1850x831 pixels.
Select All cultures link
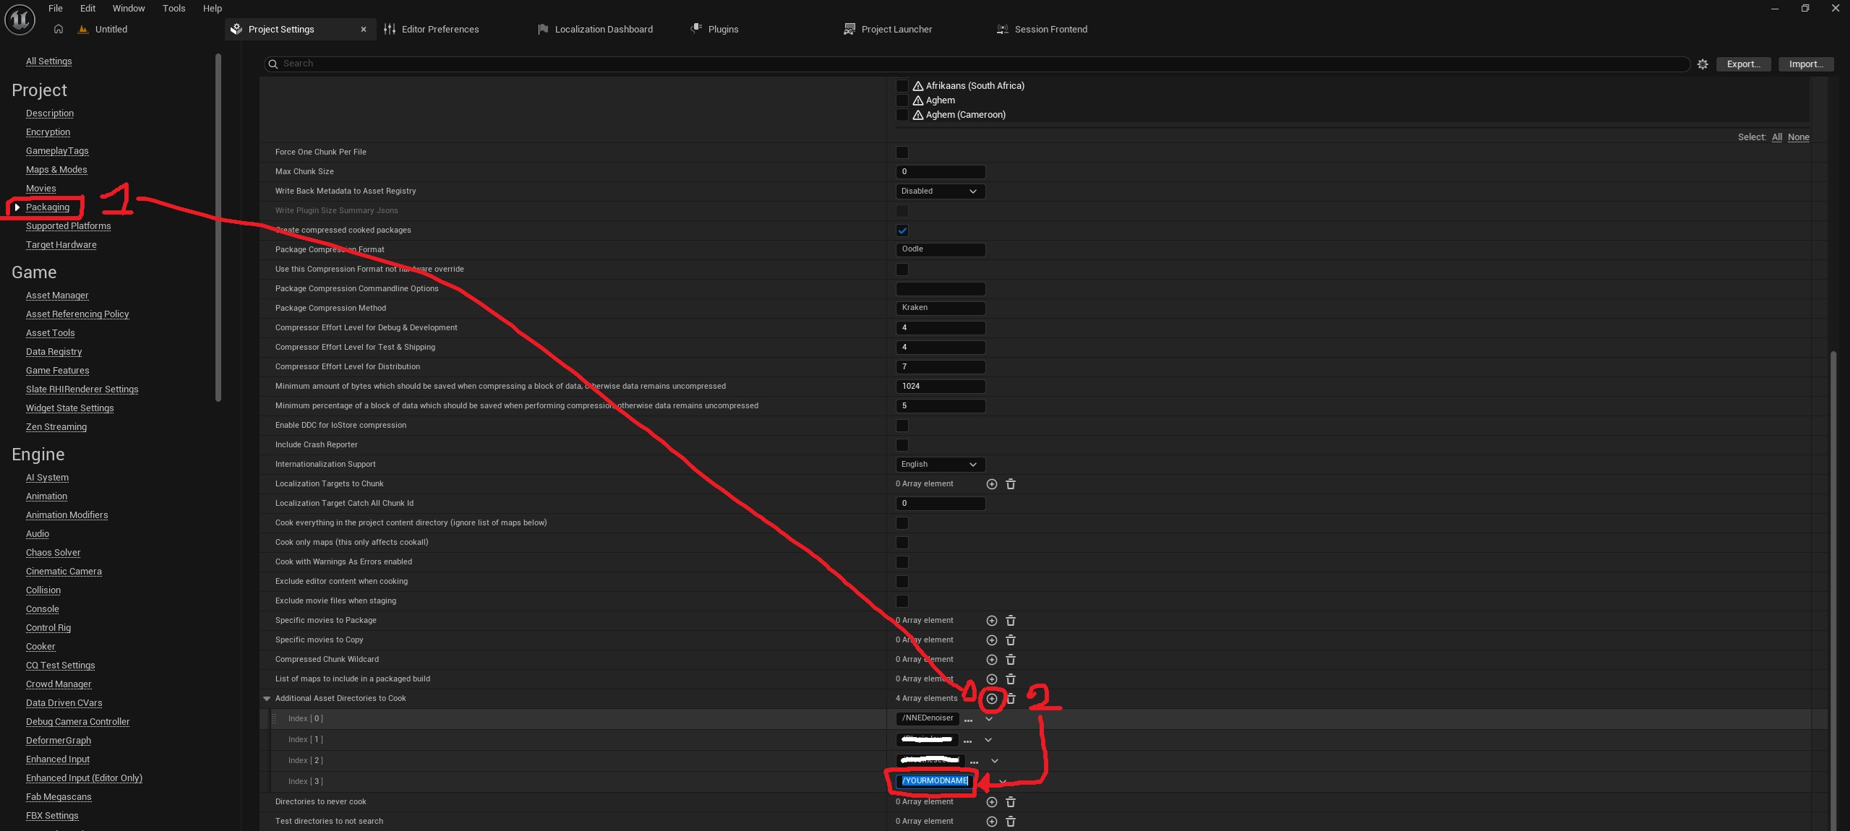point(1777,137)
